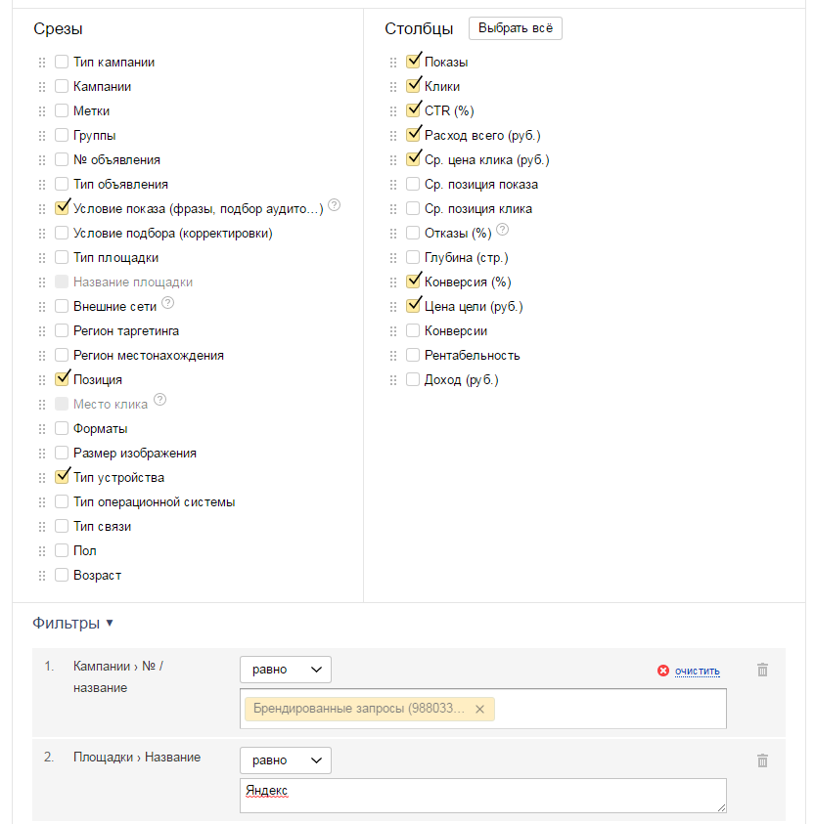815x824 pixels.
Task: Click the Выбрать всё button
Action: click(516, 28)
